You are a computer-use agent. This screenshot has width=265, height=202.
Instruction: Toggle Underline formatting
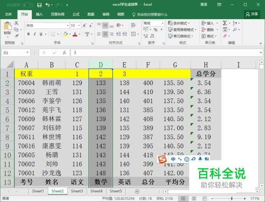click(41, 34)
